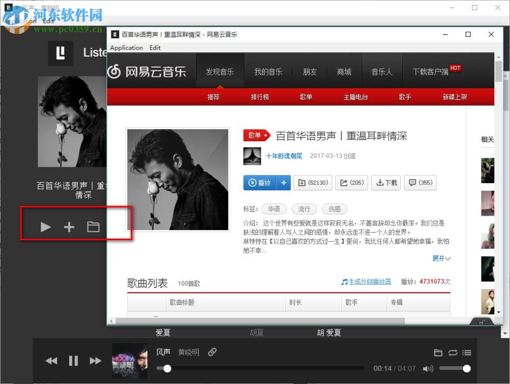The image size is (510, 384).
Task: Click the blue + add icon next to 播放
Action: (283, 183)
